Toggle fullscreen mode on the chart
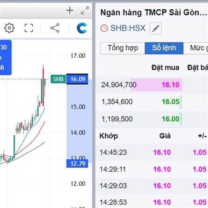The height and width of the screenshot is (208, 208). pyautogui.click(x=29, y=28)
